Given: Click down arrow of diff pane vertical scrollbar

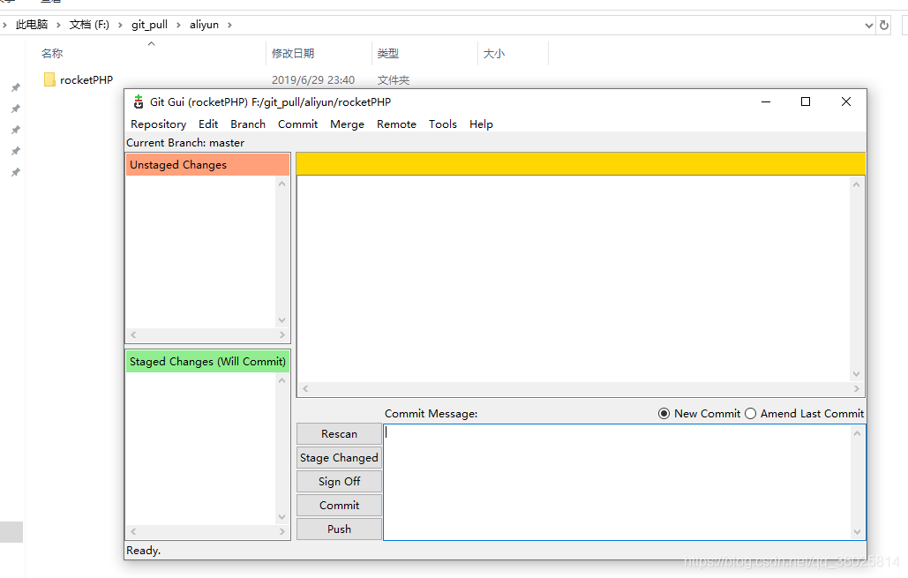Looking at the screenshot, I should [x=857, y=374].
